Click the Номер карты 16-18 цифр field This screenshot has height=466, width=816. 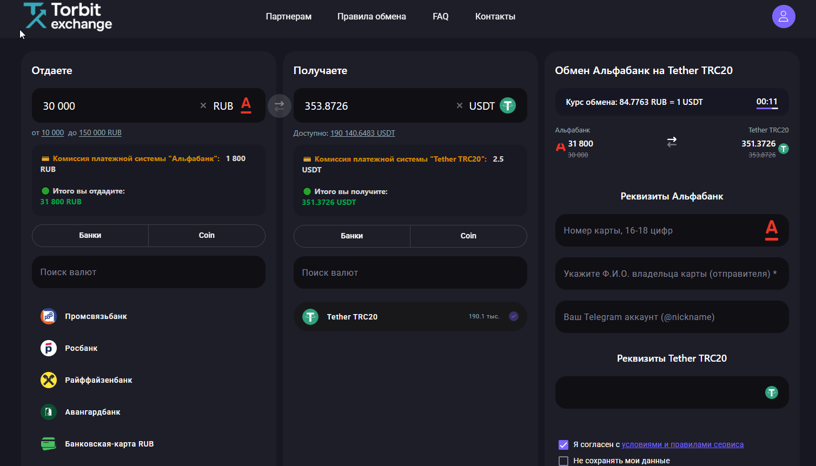[x=672, y=230]
